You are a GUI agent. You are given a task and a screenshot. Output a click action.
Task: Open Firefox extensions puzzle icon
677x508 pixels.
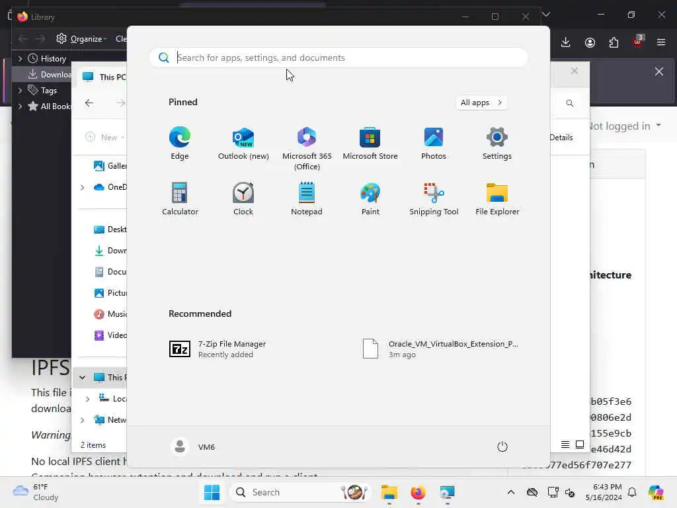[614, 42]
